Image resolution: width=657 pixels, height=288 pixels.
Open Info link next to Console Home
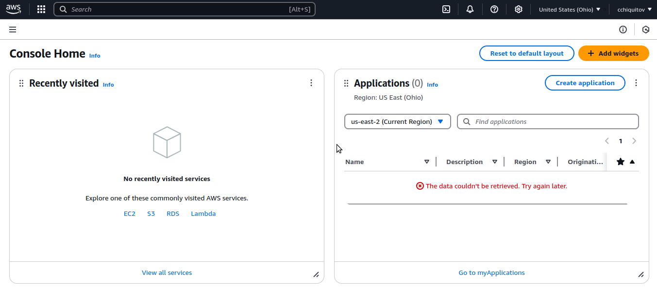tap(95, 56)
